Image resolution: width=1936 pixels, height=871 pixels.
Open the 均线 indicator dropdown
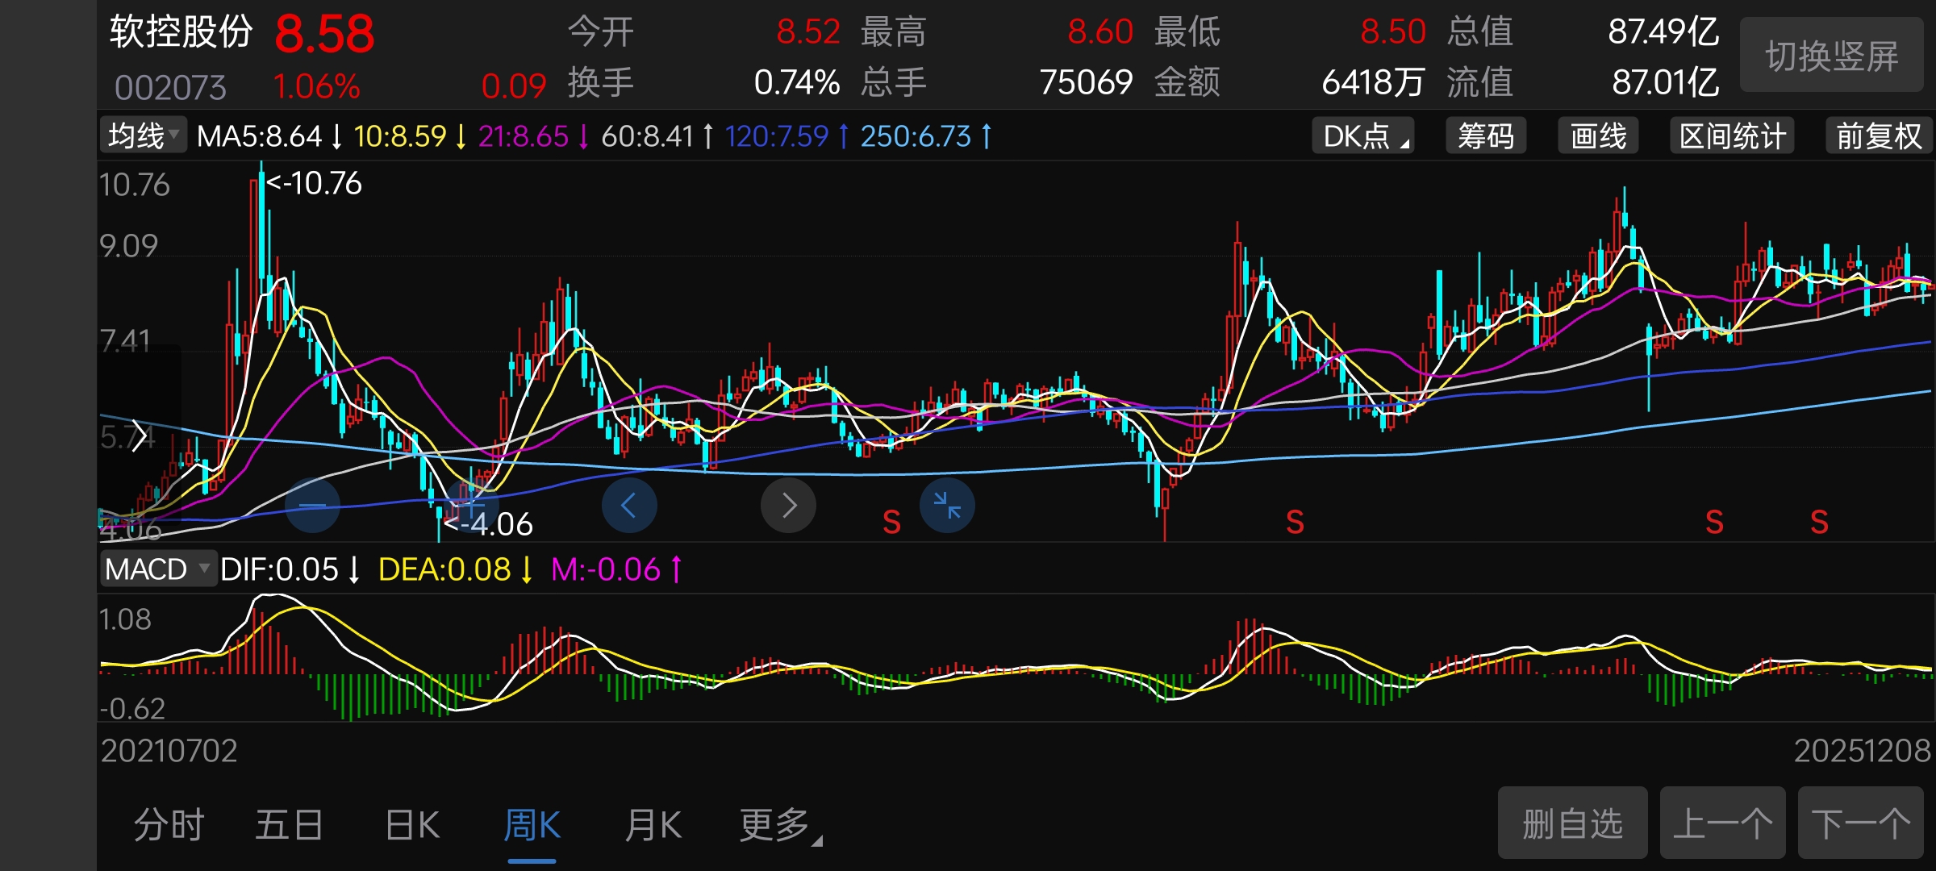tap(144, 135)
